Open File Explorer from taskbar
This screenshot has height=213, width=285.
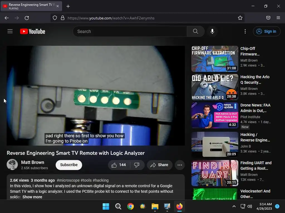[155, 206]
